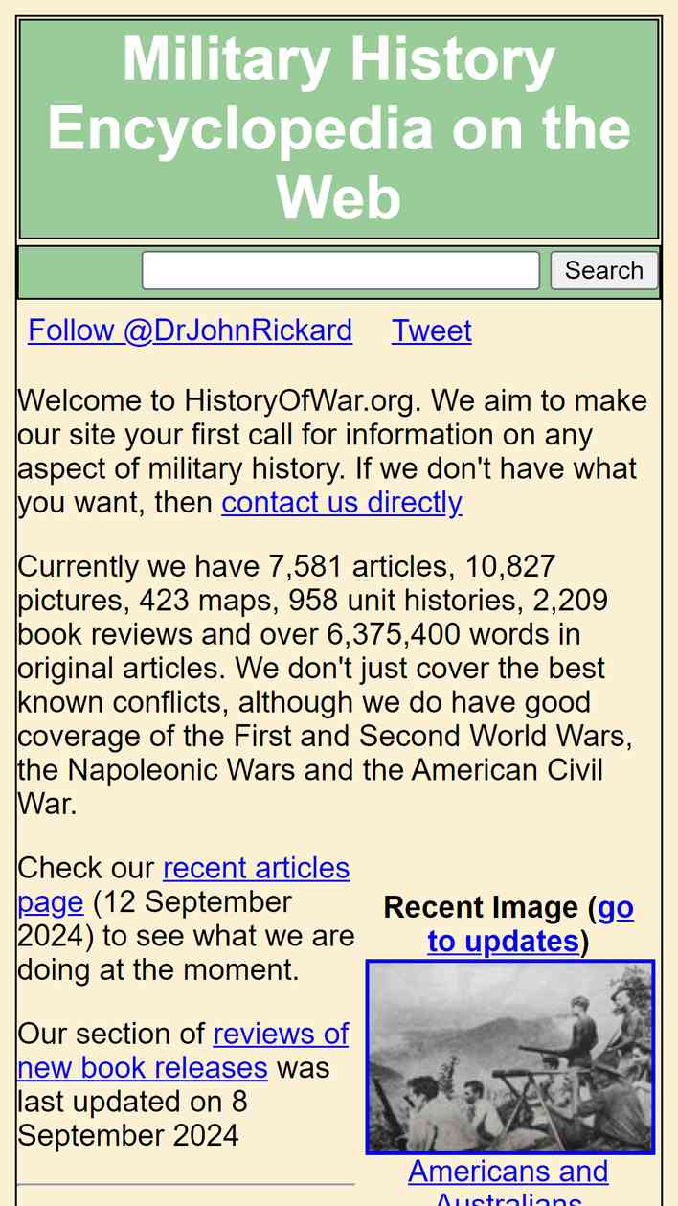Visit the recent articles page link

184,885
